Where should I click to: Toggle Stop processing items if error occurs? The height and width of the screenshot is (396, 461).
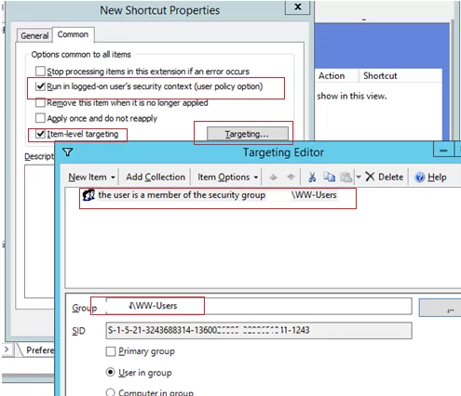40,71
